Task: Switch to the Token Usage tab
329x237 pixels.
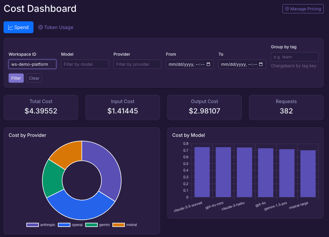Action: [56, 27]
